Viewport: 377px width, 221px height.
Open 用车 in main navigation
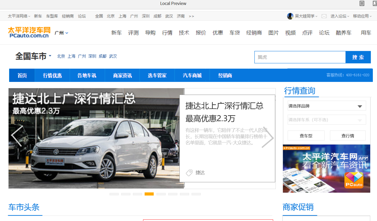[366, 33]
